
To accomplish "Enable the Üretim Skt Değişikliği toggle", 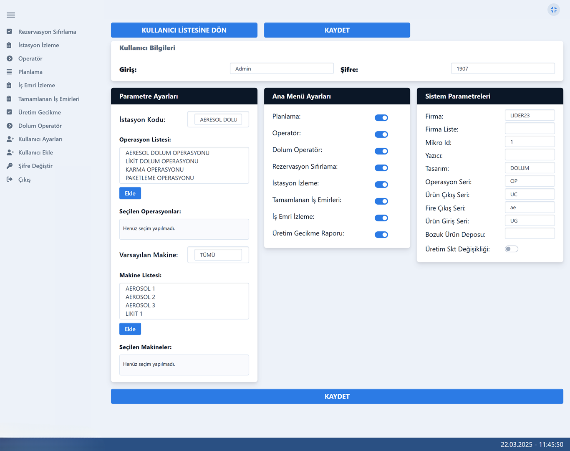I will (x=511, y=249).
